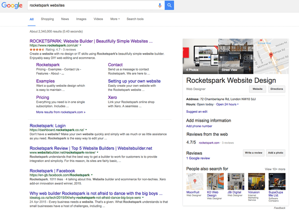
Task: Open the Moonfruit web designer thumbnail
Action: pyautogui.click(x=195, y=182)
